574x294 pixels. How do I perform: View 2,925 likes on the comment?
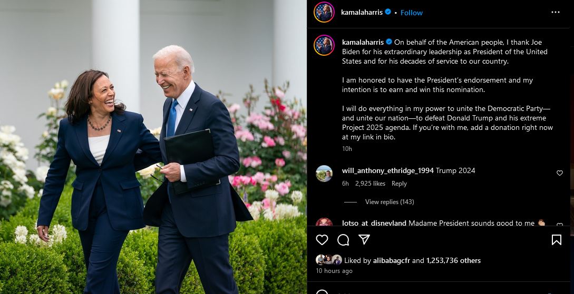point(370,184)
